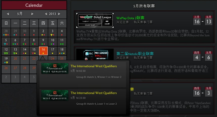Click 购买赛事门票 under WePlay Dota 2联赛
Screen dimensions: 217x117
[x=143, y=22]
